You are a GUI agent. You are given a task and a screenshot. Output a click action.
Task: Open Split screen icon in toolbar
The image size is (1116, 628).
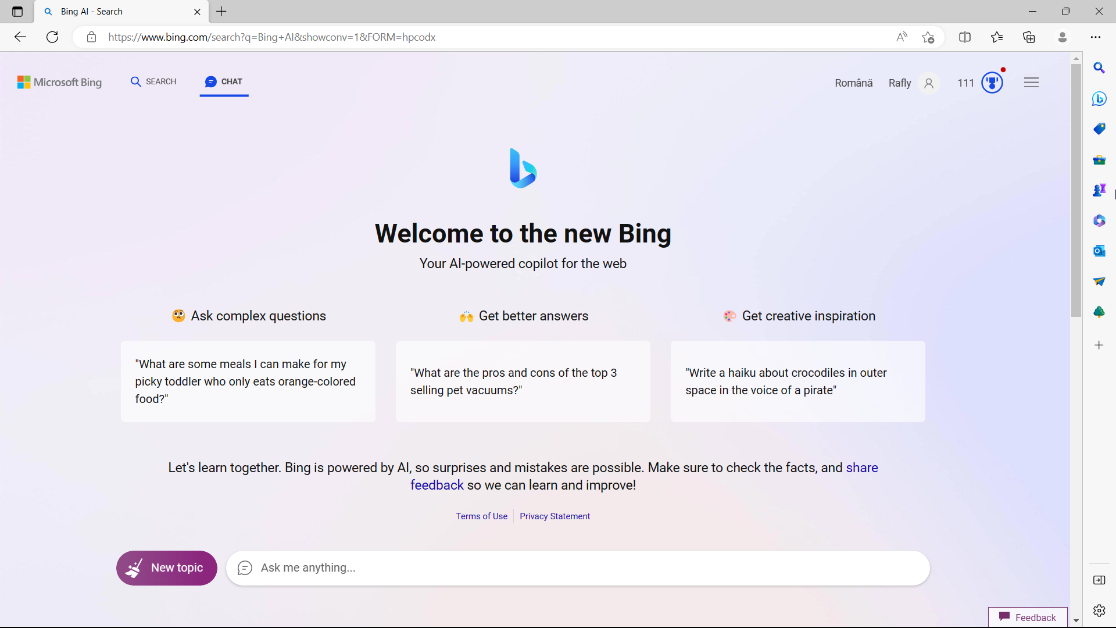pyautogui.click(x=965, y=37)
